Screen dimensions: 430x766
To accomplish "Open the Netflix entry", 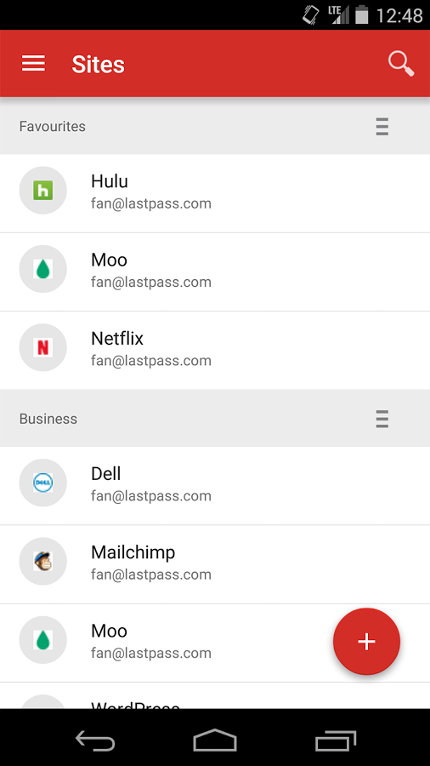I will click(215, 351).
